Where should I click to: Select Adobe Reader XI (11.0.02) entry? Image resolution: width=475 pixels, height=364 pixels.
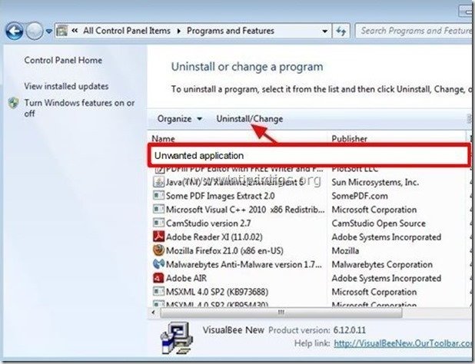(214, 237)
